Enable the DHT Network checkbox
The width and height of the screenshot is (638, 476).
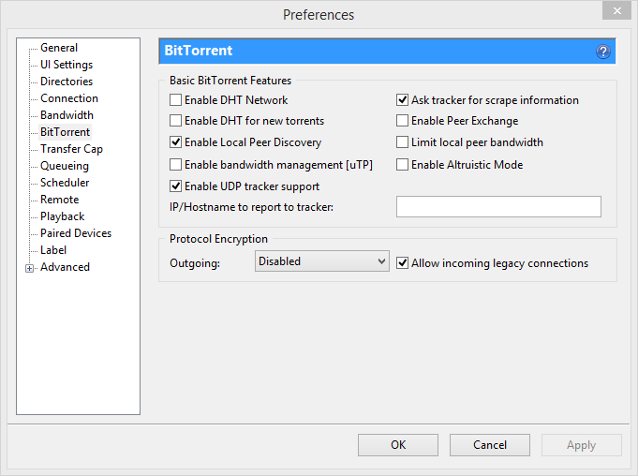pyautogui.click(x=175, y=99)
